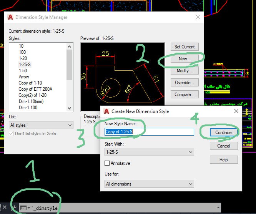Open Help in Create New Dimension Style dialog
256x214 pixels.
(224, 160)
